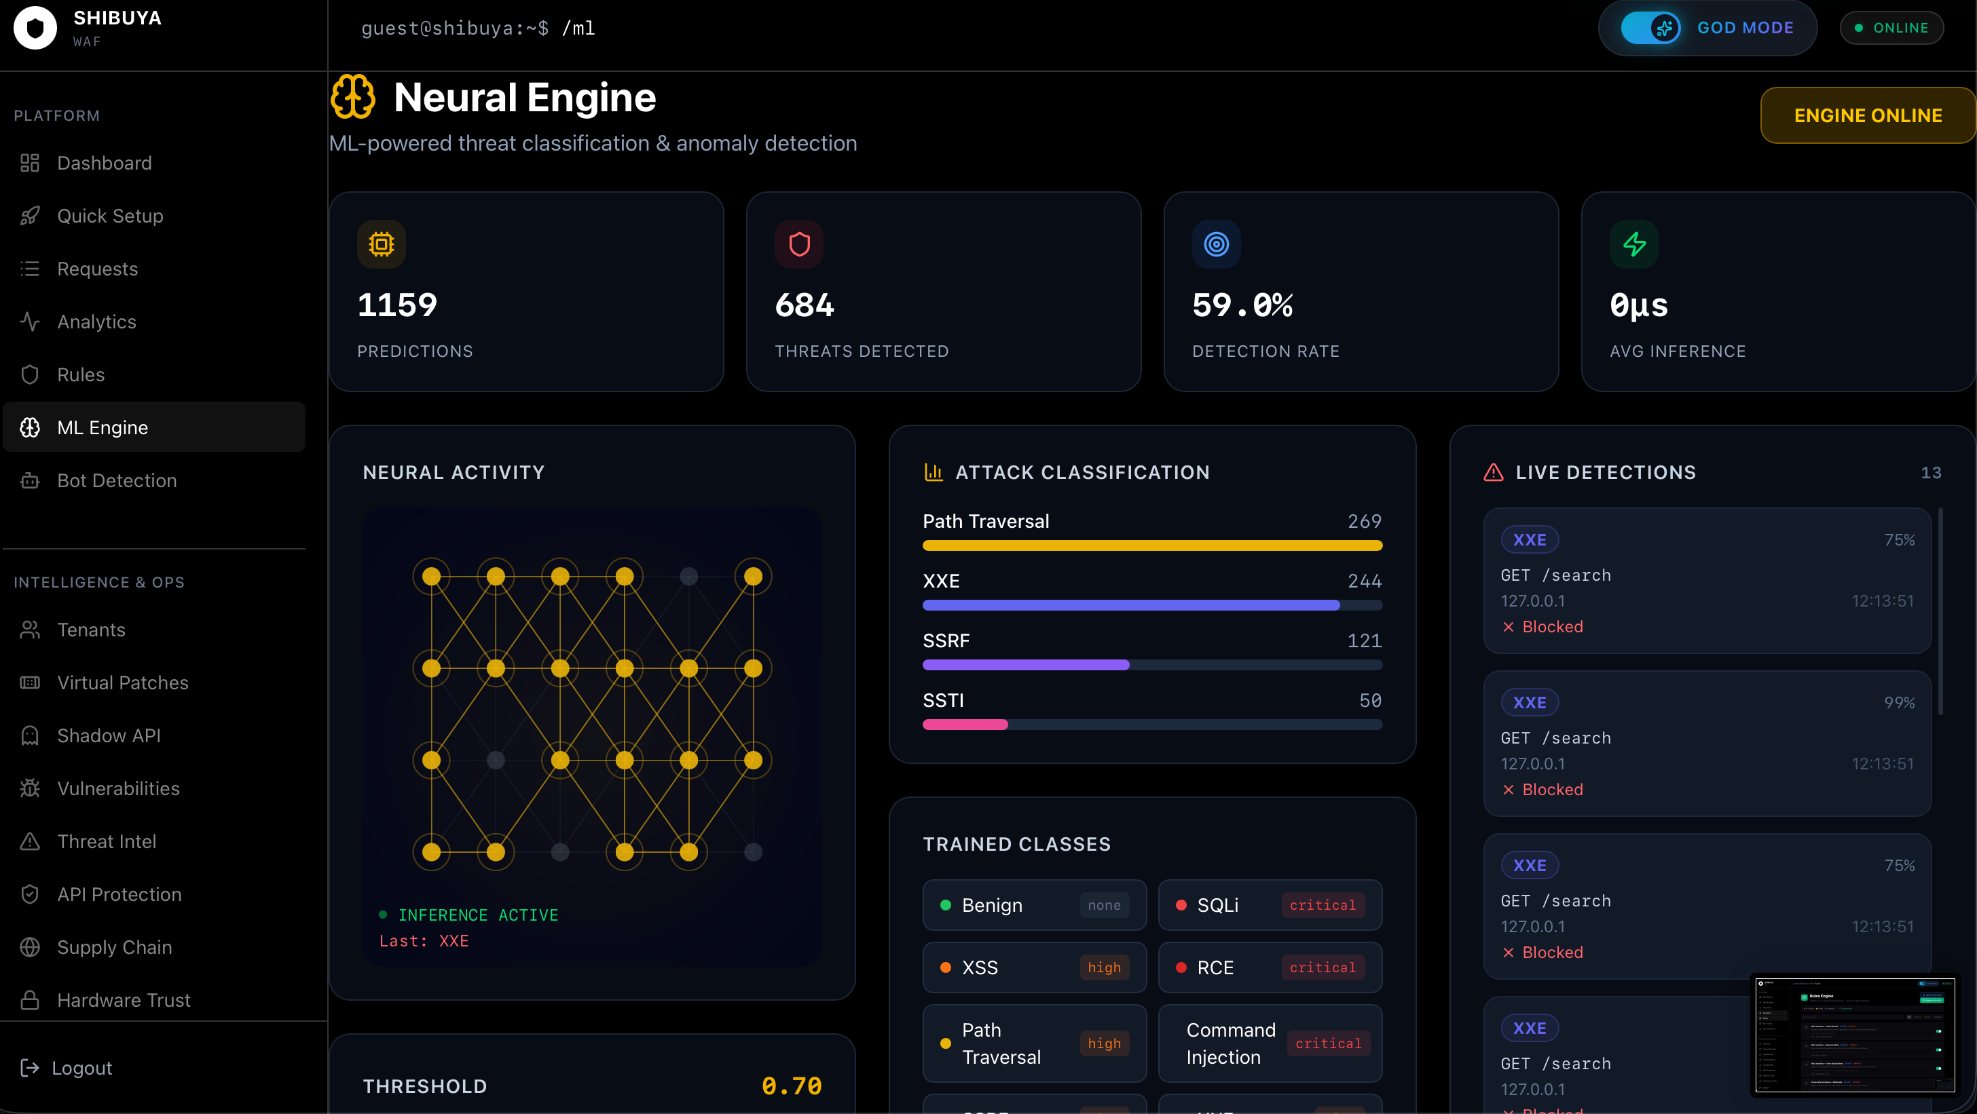
Task: Click the Shibuya shield logo icon
Action: 35,28
